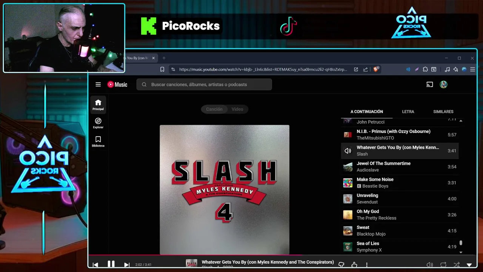Screen dimensions: 483x272
Task: Go to the Principal home section
Action: click(98, 105)
